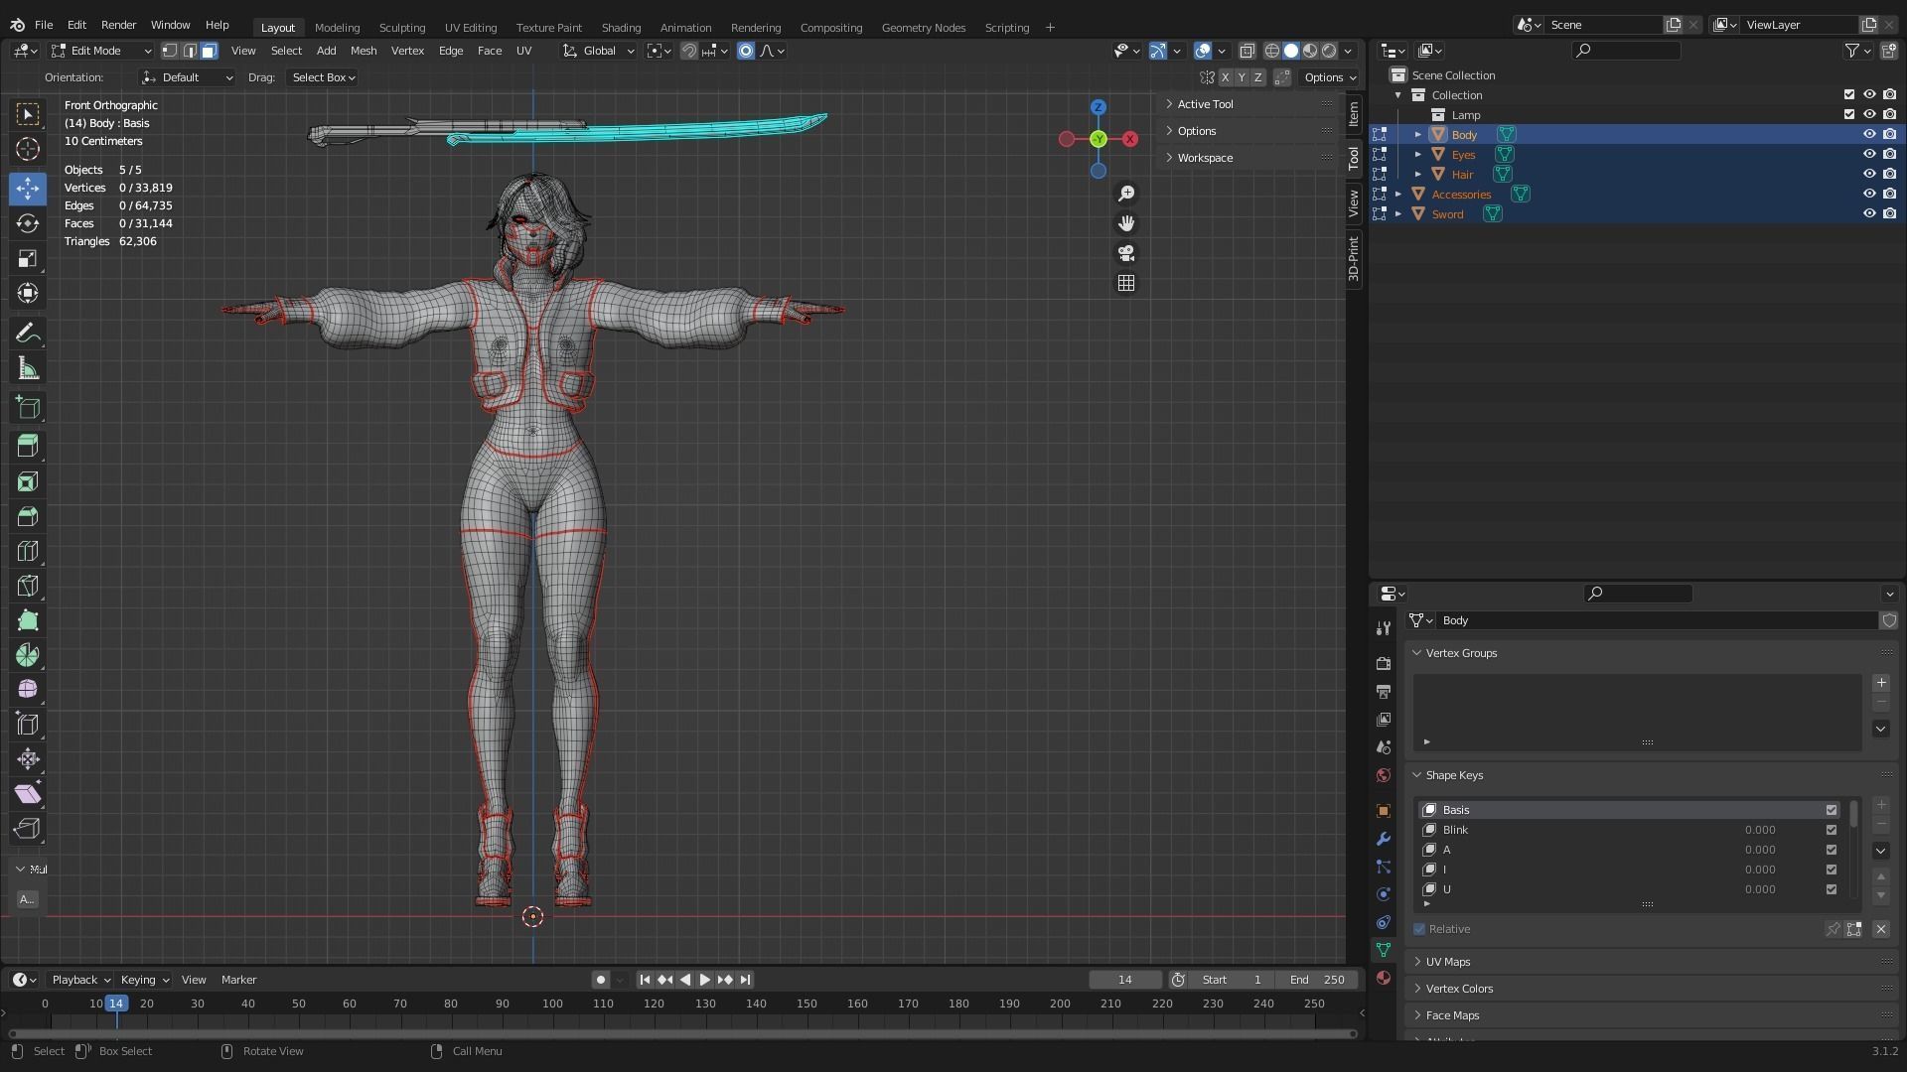Select the Add Cube tool
Screen dimensions: 1907x1072
(28, 408)
